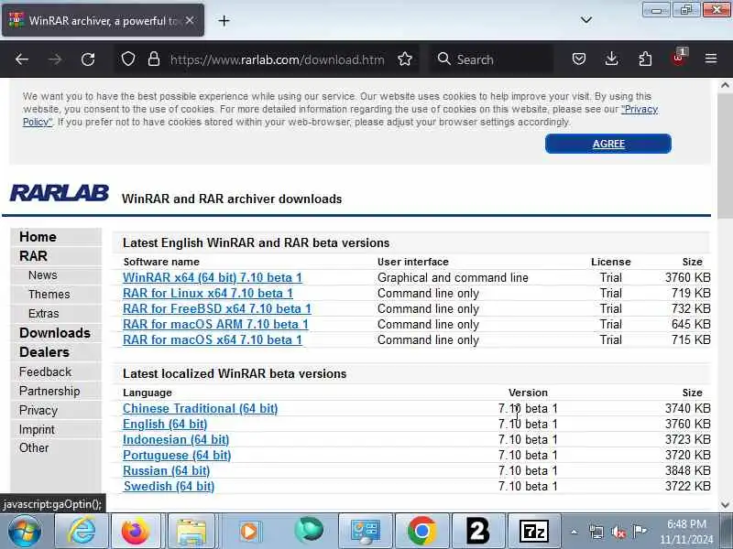The height and width of the screenshot is (549, 733).
Task: Open the Action Center flag icon
Action: [640, 531]
